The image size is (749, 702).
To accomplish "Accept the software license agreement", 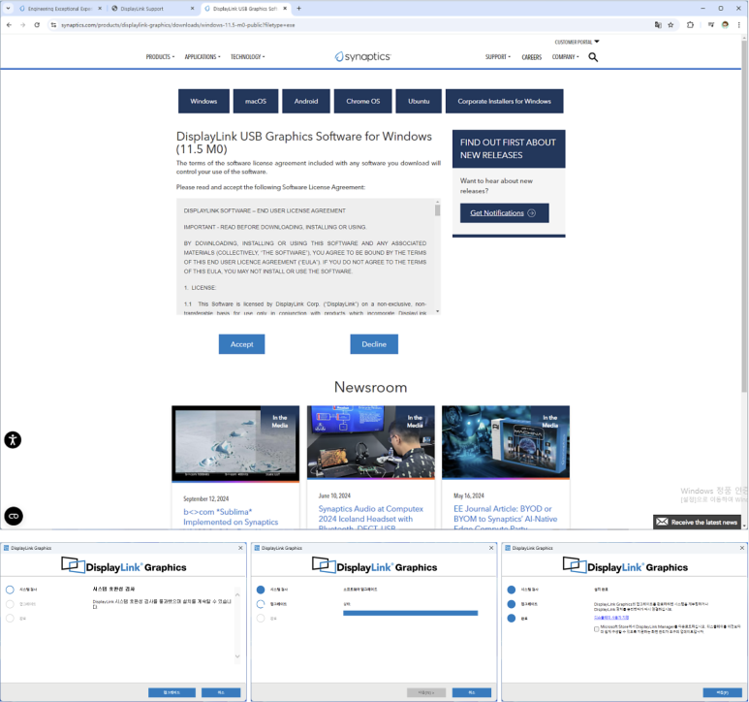I will (241, 344).
